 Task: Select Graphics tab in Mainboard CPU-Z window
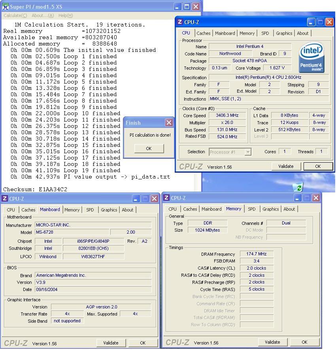click(x=109, y=210)
